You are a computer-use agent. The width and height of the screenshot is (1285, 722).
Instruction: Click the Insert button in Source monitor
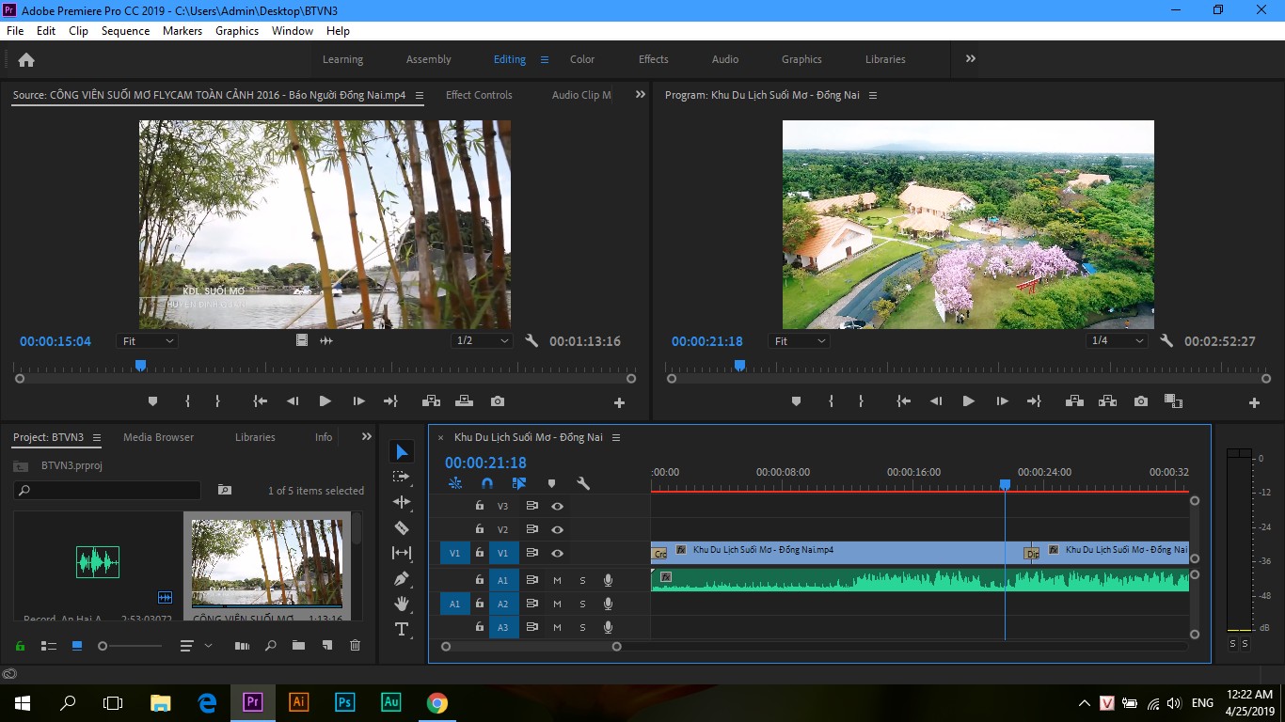[431, 401]
